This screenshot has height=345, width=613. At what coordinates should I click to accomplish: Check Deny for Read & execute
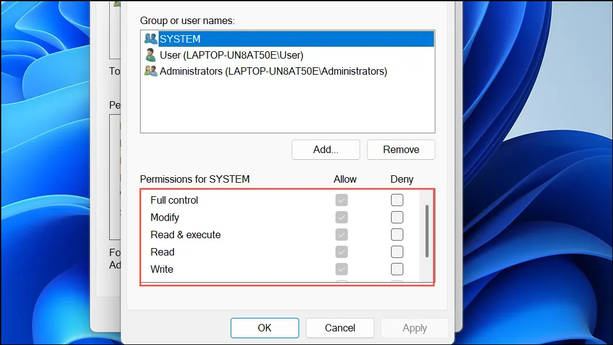pyautogui.click(x=397, y=235)
